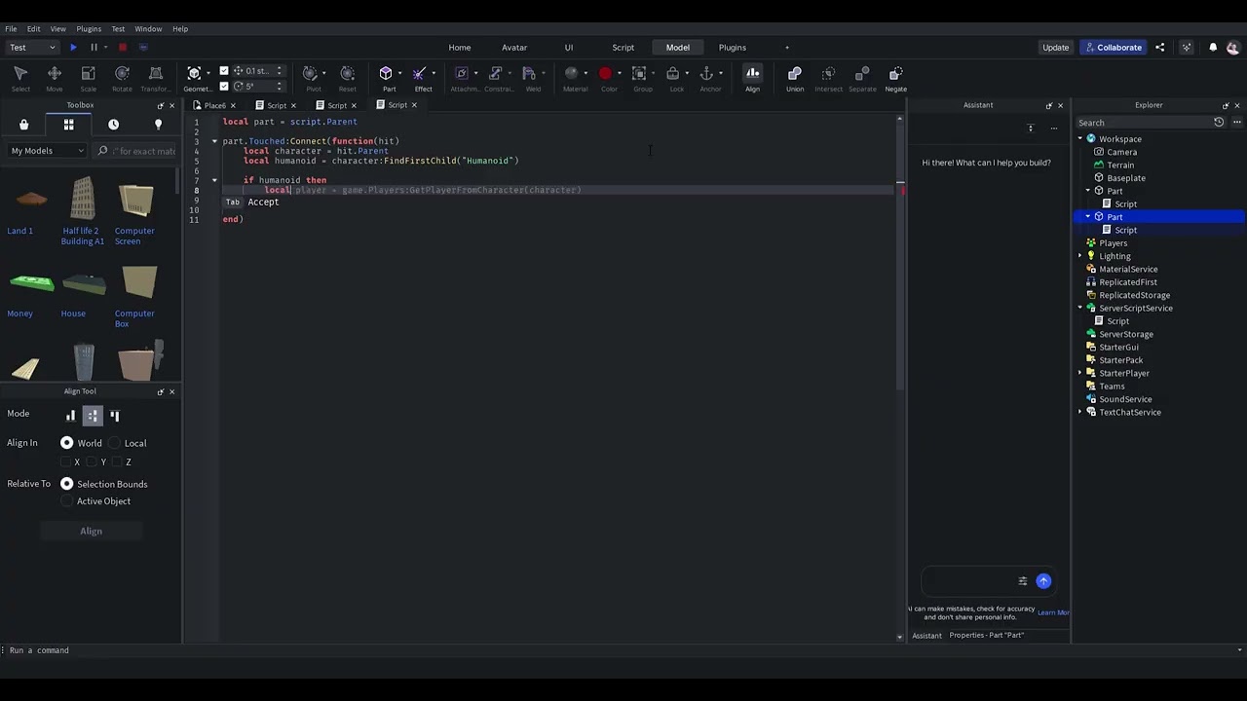Click the Run a command bar

(x=623, y=650)
